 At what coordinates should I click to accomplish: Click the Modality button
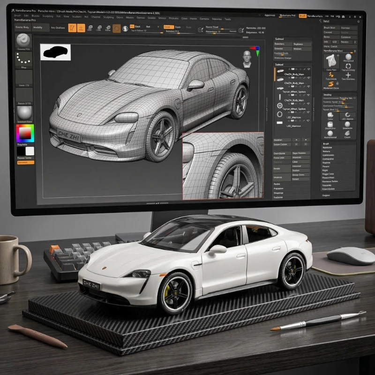pos(41,28)
